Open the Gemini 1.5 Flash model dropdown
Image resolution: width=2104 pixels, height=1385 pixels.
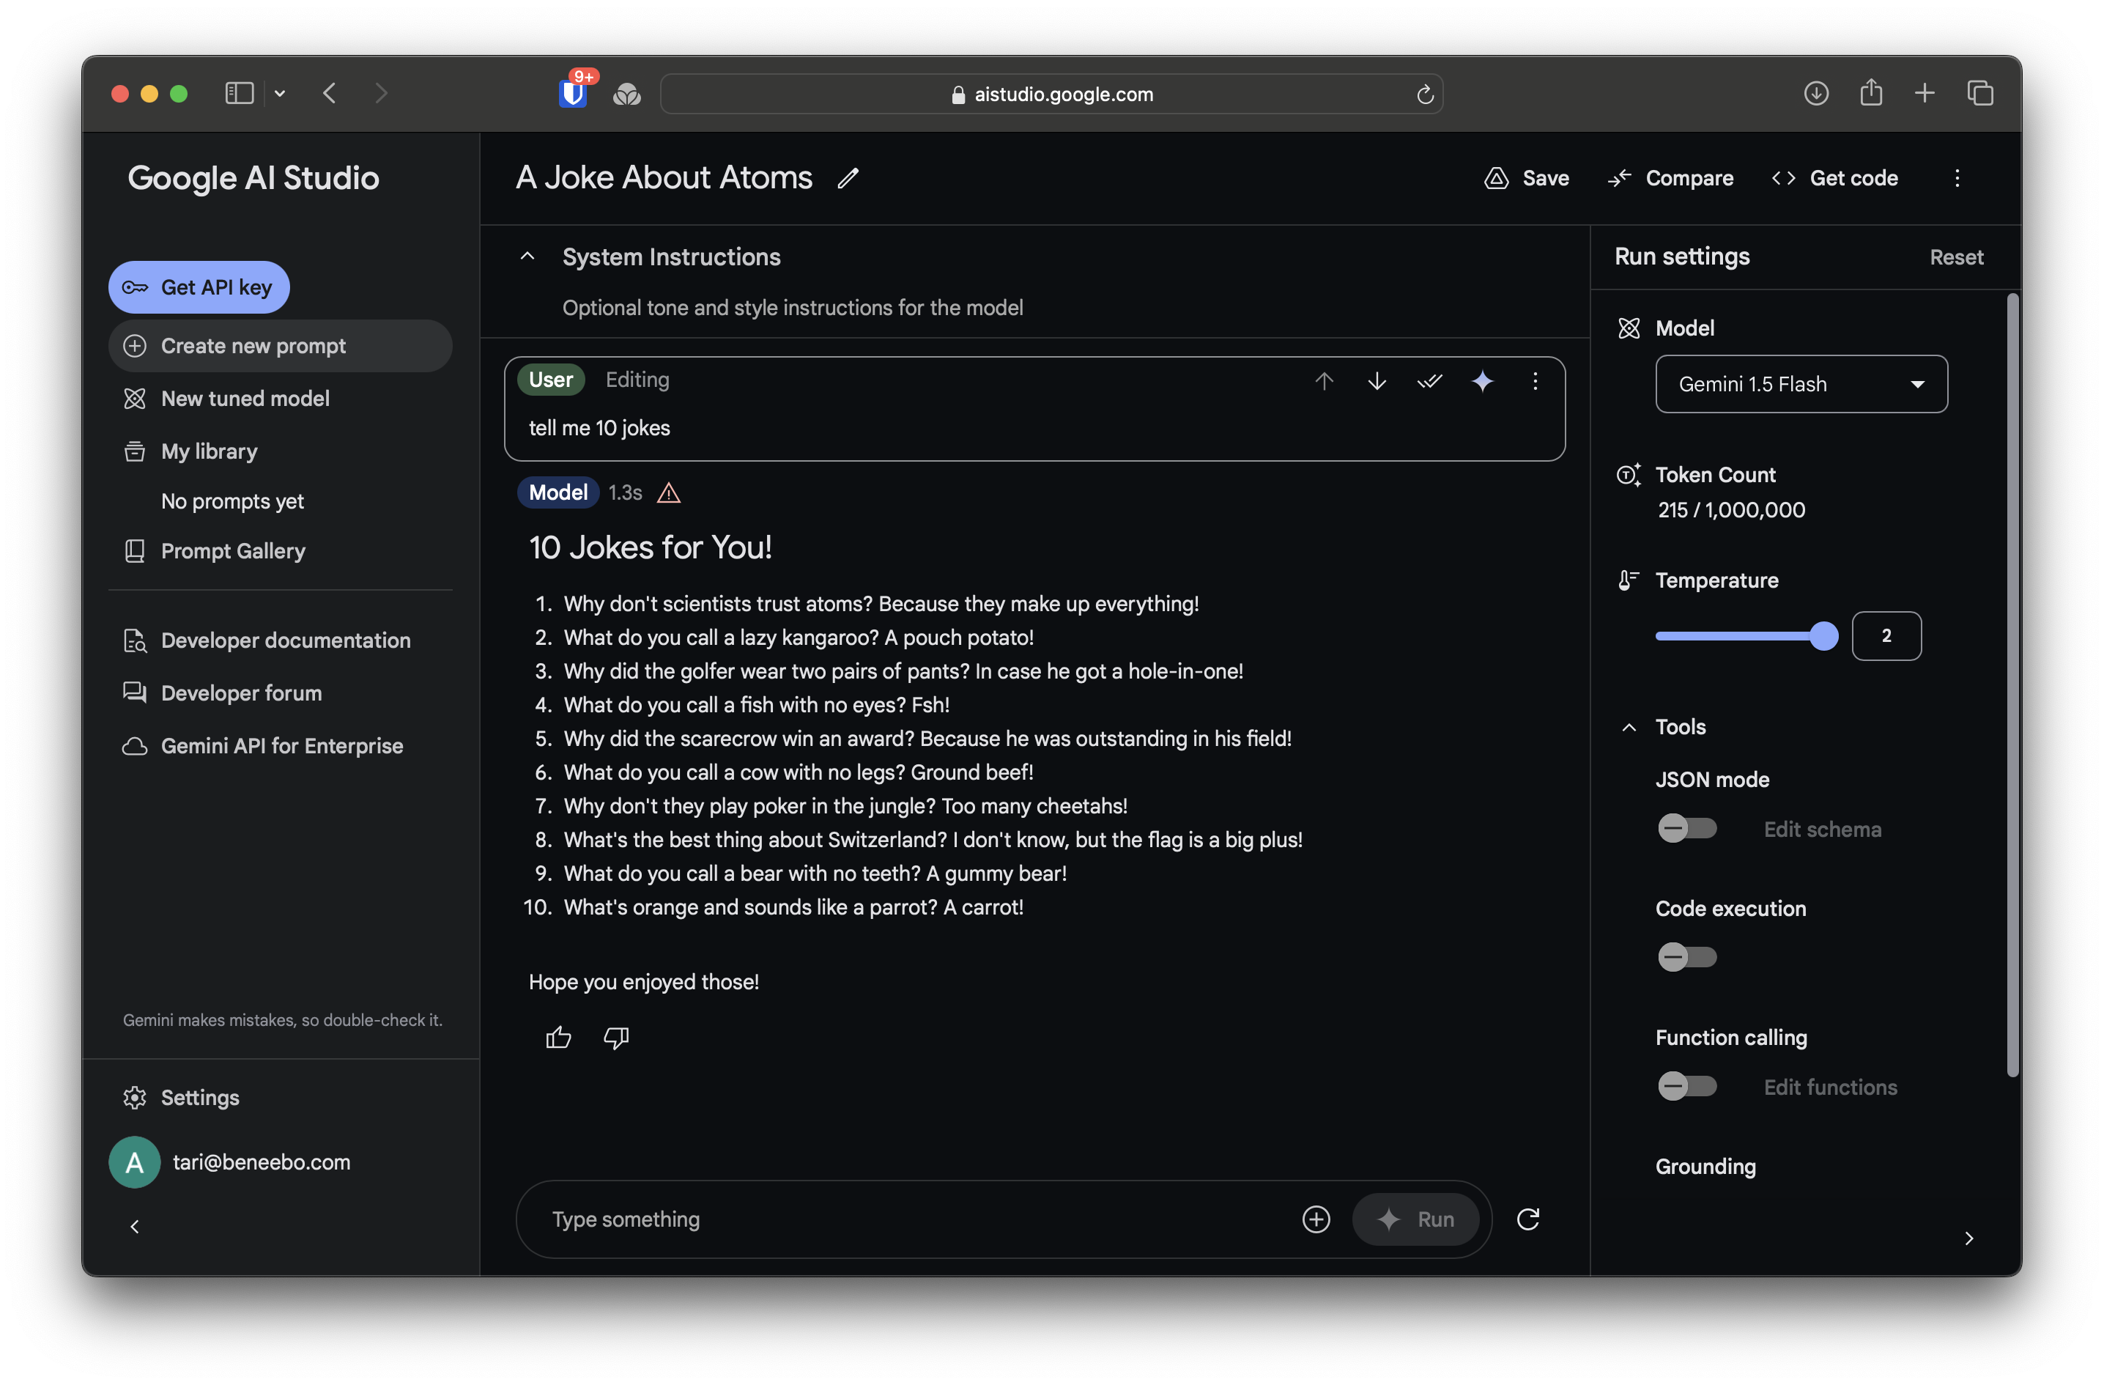click(x=1801, y=384)
